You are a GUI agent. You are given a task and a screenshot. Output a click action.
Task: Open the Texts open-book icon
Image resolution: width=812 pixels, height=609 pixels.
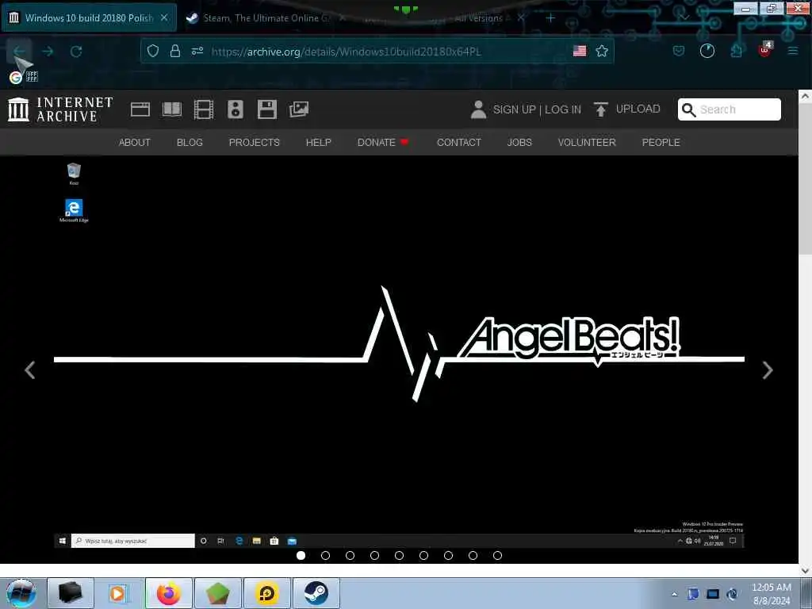[172, 109]
